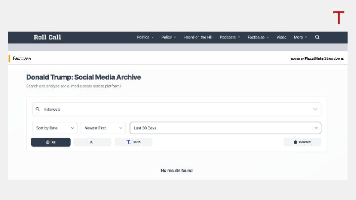Click the FiscalNote StressLens link

(324, 58)
